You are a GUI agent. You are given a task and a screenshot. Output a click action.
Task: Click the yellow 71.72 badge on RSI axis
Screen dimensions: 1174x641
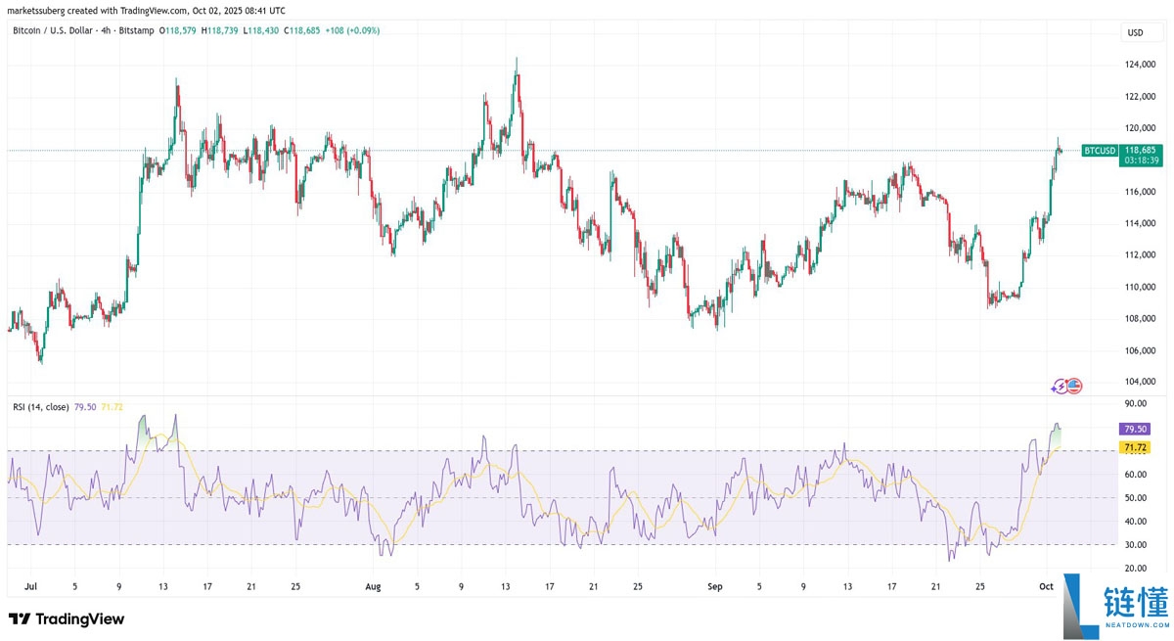coord(1136,447)
